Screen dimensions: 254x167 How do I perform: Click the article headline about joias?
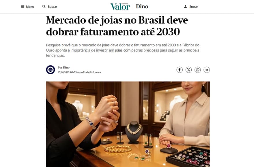[x=117, y=26]
